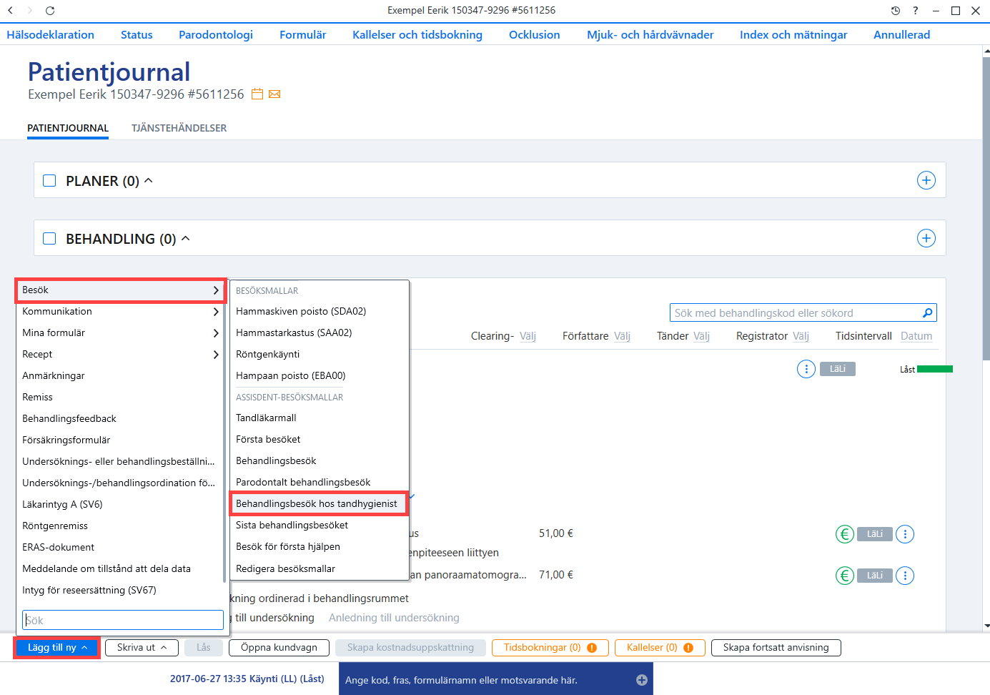Toggle the BEHANDLING checkbox
990x695 pixels.
(49, 238)
